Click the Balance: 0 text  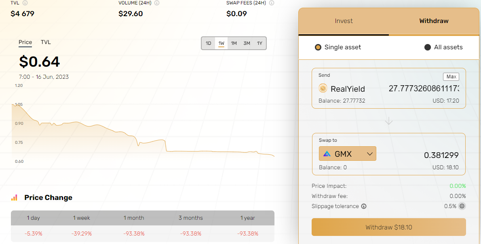[x=333, y=167]
